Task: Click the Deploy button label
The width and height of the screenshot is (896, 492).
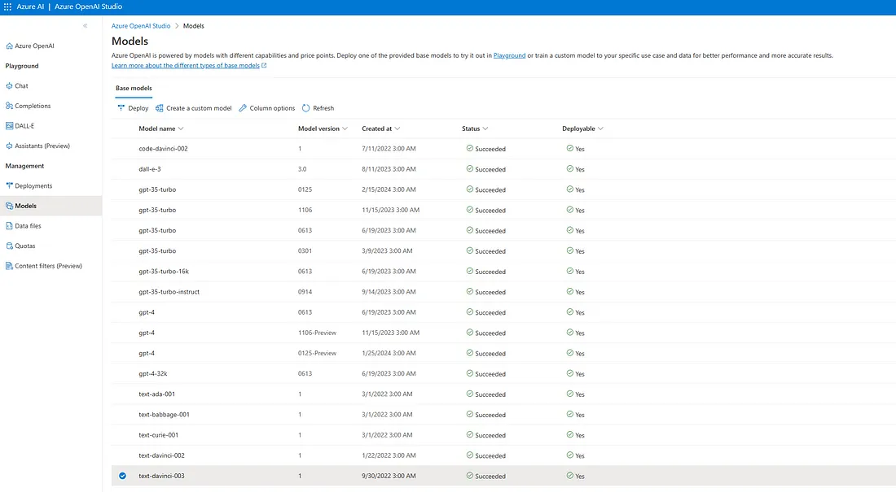Action: click(138, 108)
